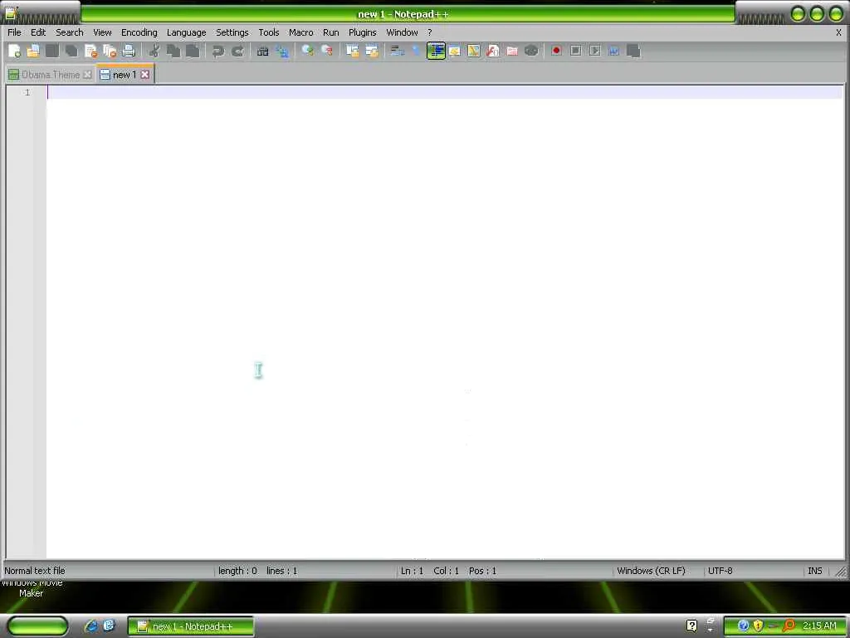This screenshot has height=638, width=850.
Task: Zoom out using the toolbar icon
Action: click(327, 51)
